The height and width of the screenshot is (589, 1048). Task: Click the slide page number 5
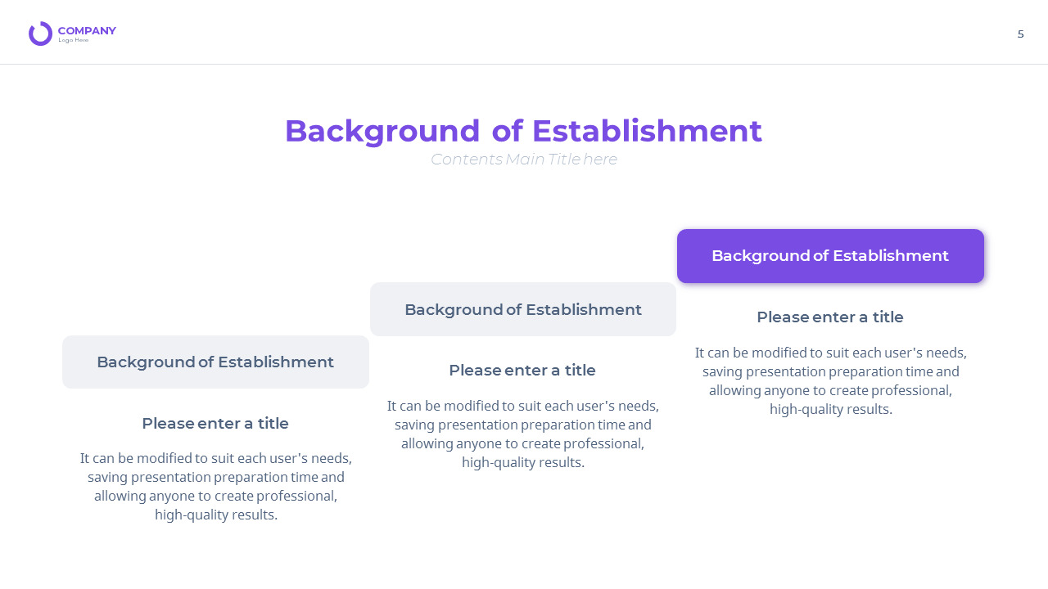(x=1020, y=34)
